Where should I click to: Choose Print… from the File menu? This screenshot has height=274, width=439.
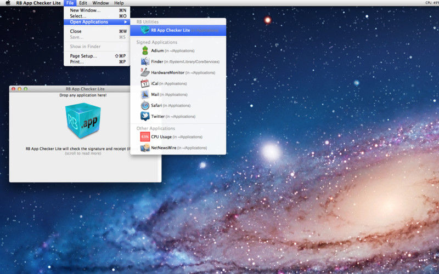point(97,62)
